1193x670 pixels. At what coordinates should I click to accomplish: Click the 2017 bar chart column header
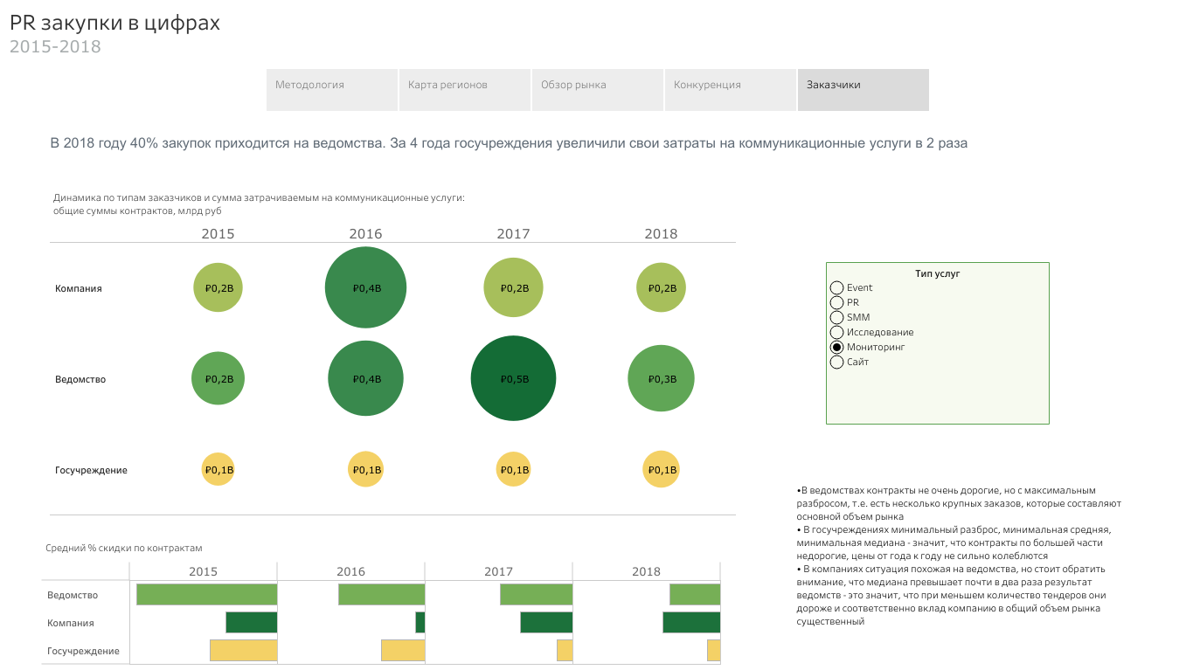(499, 571)
